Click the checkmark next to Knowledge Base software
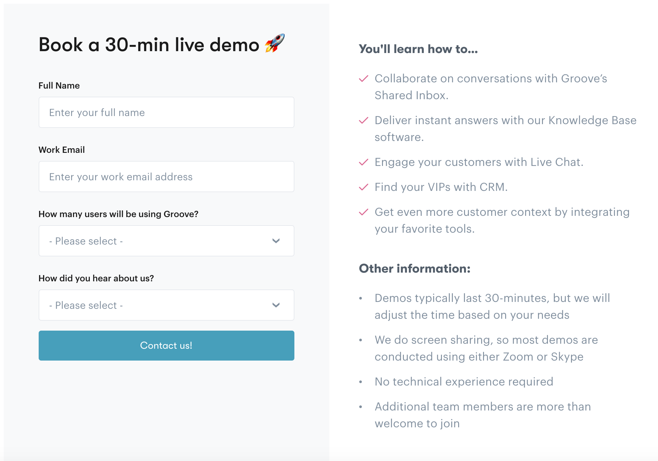The image size is (658, 461). 363,120
